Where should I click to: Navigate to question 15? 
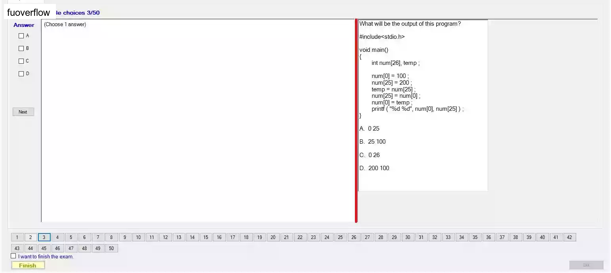point(206,237)
